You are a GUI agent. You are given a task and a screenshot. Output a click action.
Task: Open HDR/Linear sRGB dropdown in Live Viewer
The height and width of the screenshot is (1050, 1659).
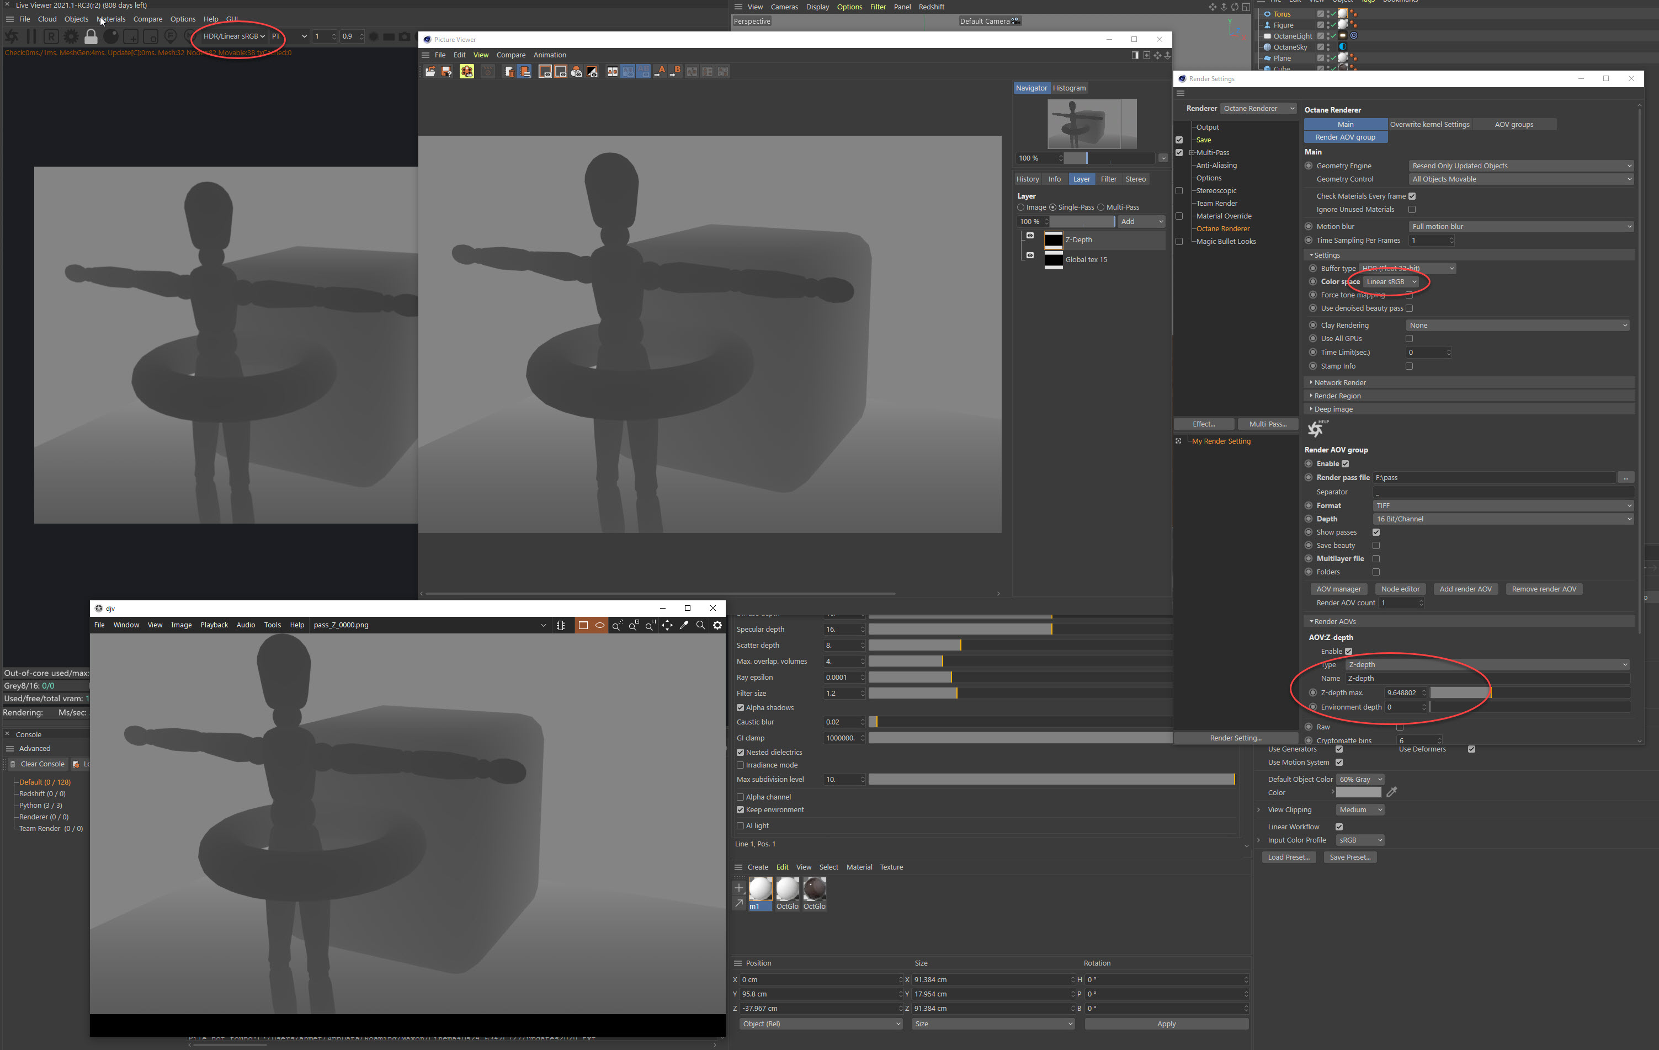[233, 36]
